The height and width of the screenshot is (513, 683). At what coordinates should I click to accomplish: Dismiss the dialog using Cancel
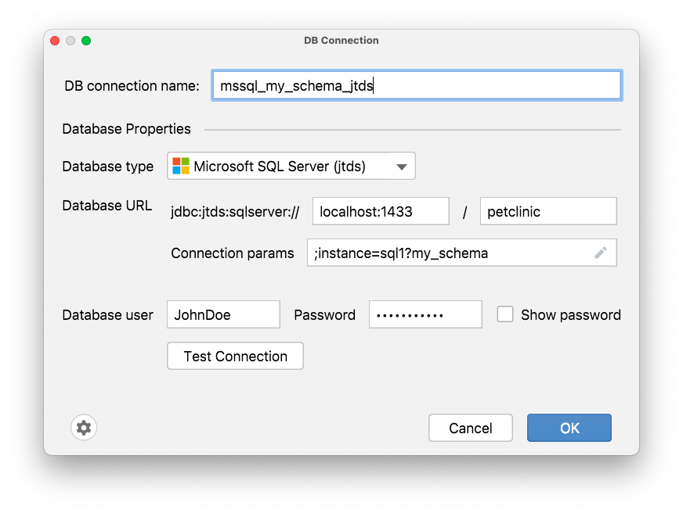(x=470, y=428)
